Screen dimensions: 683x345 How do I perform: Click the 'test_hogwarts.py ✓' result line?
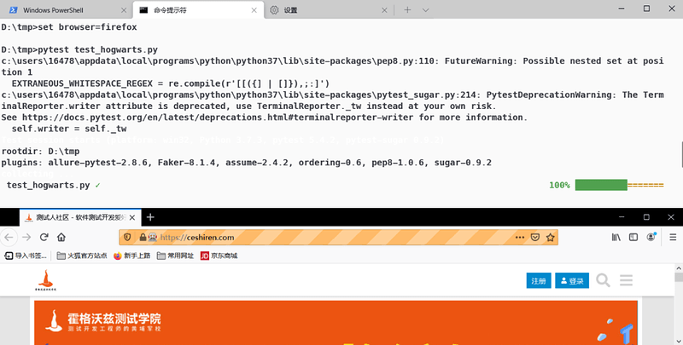coord(54,185)
